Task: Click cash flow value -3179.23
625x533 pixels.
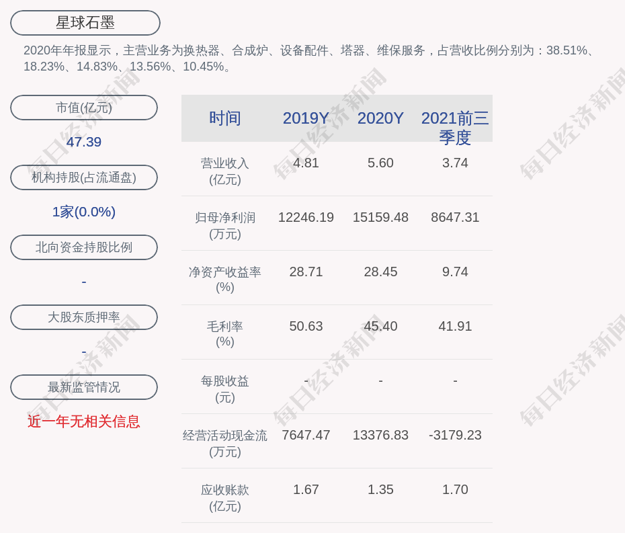Action: 455,435
